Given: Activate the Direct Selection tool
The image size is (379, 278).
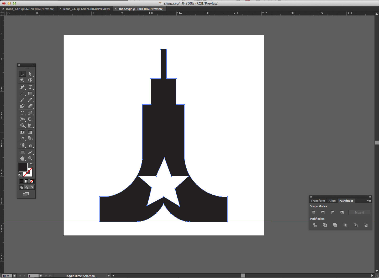Looking at the screenshot, I should coord(30,74).
